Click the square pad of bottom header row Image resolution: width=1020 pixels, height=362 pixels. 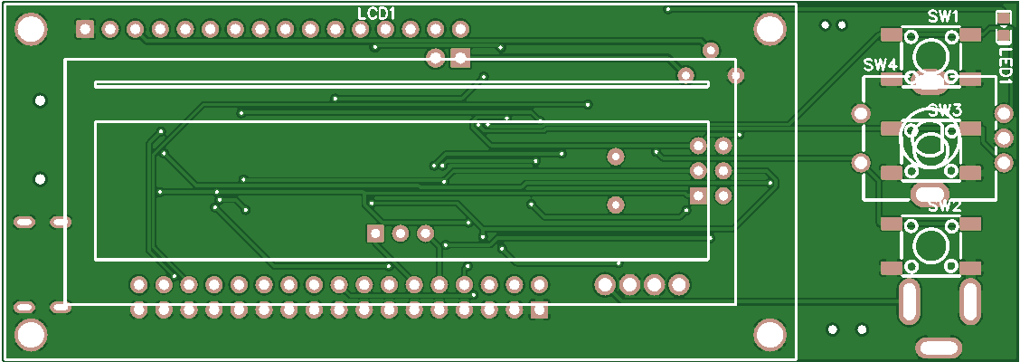pyautogui.click(x=539, y=310)
